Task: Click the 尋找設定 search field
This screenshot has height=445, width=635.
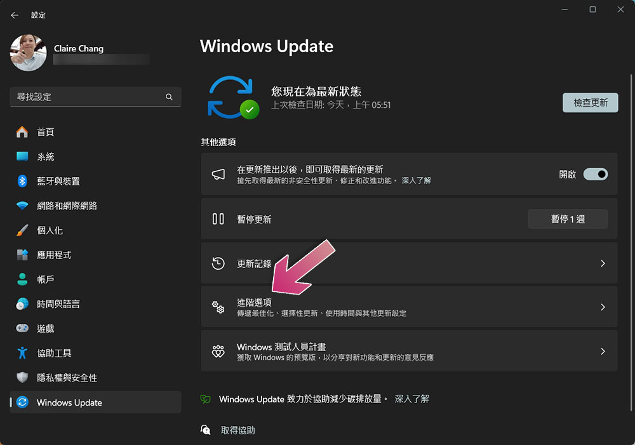Action: (88, 97)
